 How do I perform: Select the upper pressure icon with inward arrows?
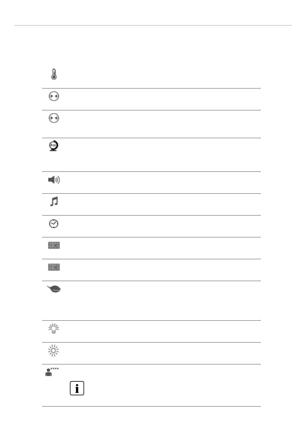pos(54,96)
